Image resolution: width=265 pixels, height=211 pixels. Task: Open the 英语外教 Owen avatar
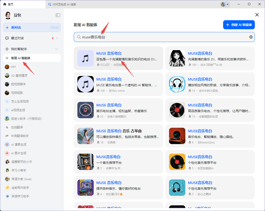coord(7,179)
